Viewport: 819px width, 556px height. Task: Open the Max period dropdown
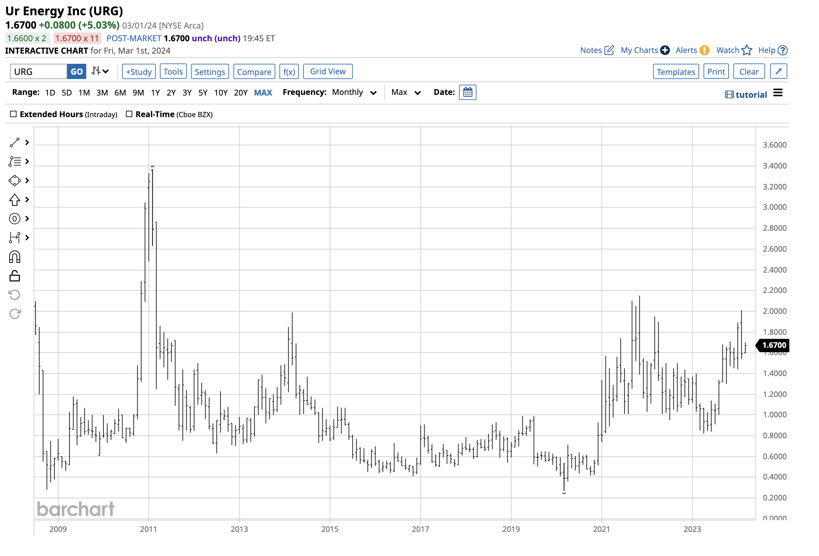click(406, 92)
